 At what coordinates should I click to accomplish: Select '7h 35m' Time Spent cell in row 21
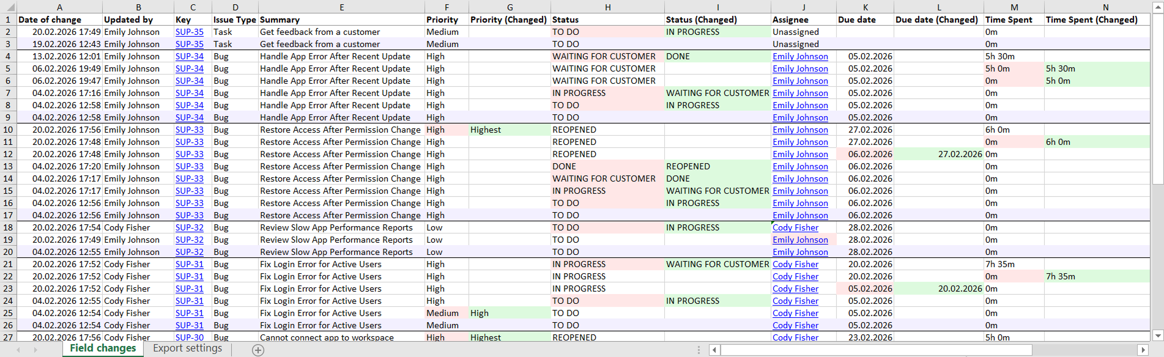pyautogui.click(x=1014, y=264)
